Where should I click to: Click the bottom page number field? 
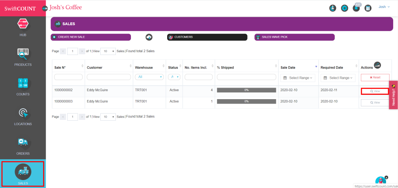72,117
